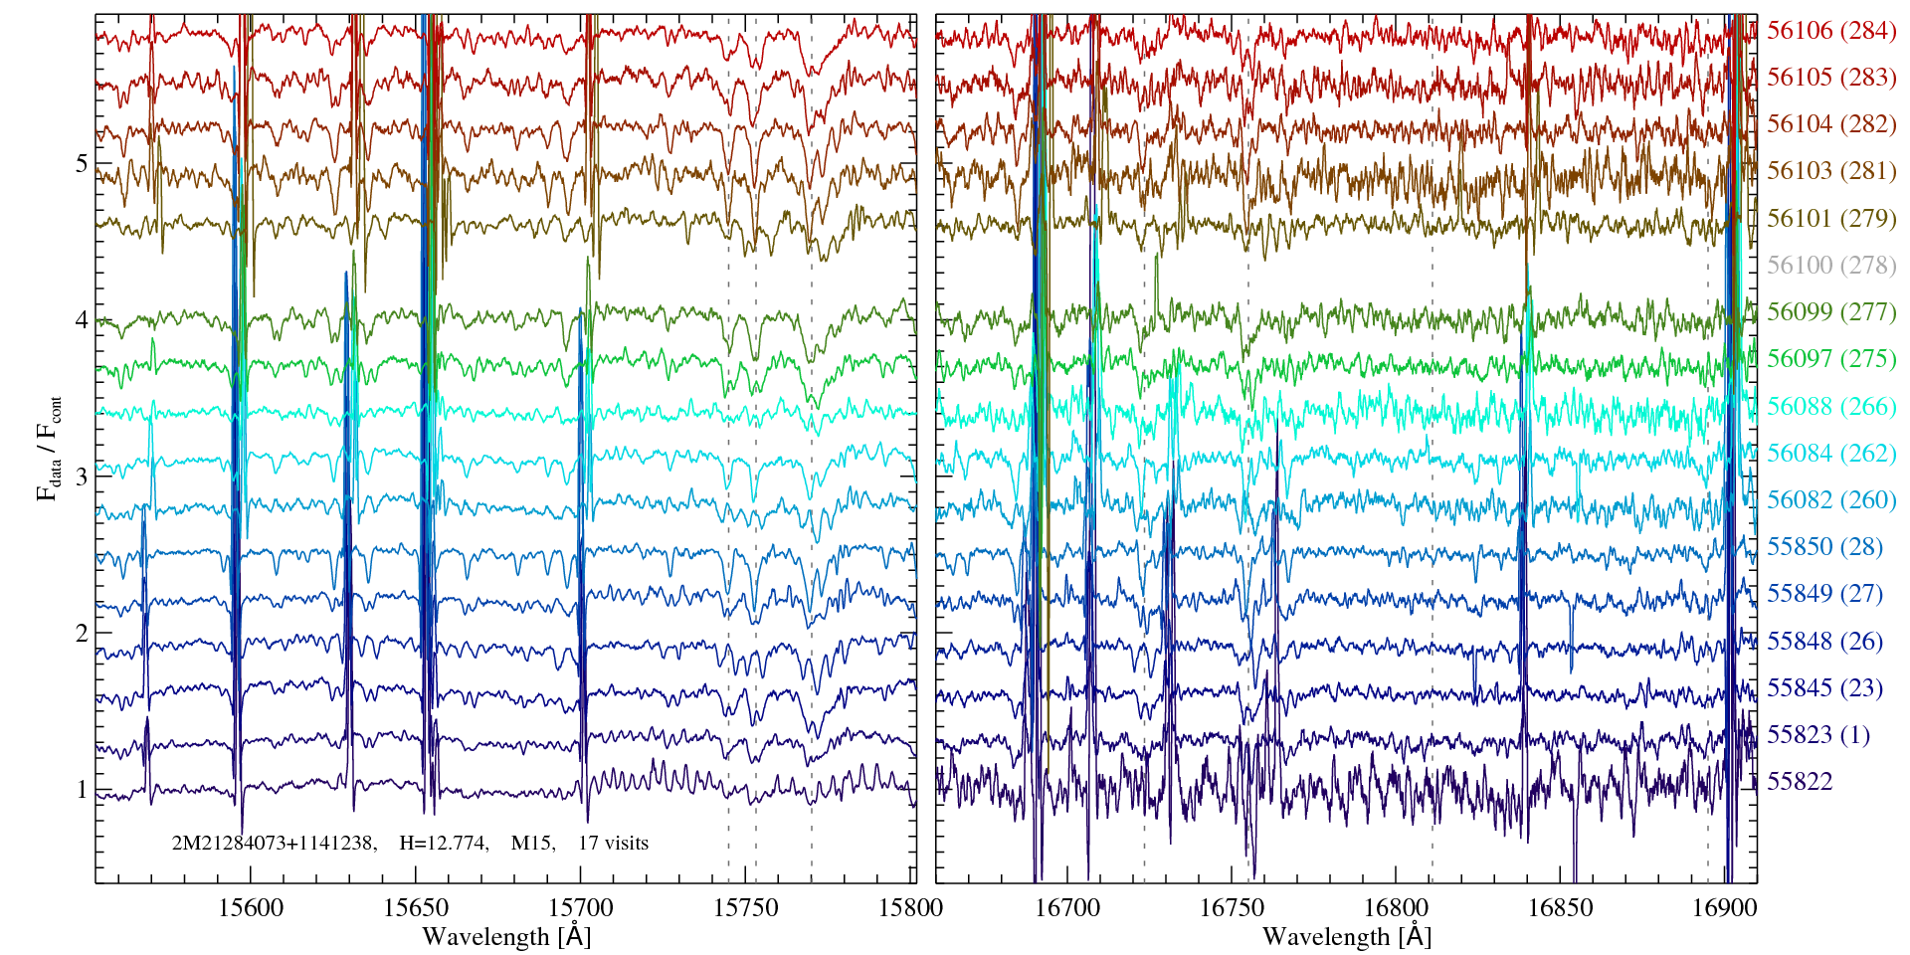Click the 56106 (284) legend label
Image resolution: width=1910 pixels, height=955 pixels.
[1830, 31]
